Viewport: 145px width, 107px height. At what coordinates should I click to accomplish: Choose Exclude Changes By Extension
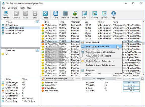tap(101, 65)
